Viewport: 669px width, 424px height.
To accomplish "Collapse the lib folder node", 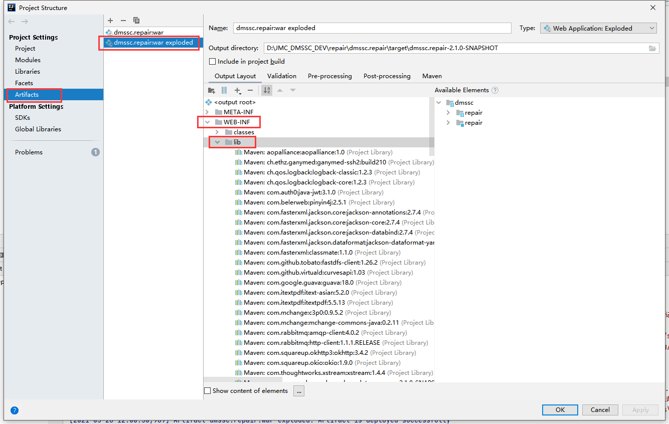I will [217, 142].
